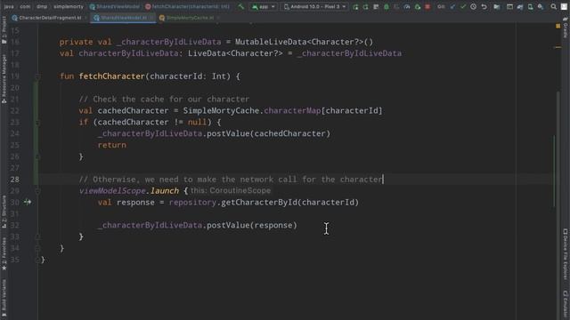Open the SDK Manager icon
The image size is (570, 320).
pyautogui.click(x=541, y=6)
